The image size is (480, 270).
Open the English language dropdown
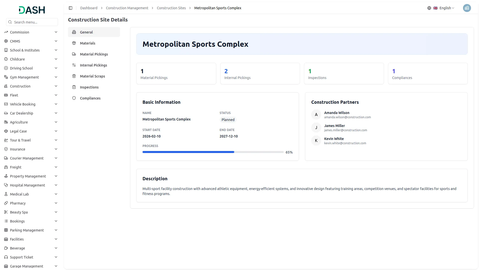(x=446, y=8)
